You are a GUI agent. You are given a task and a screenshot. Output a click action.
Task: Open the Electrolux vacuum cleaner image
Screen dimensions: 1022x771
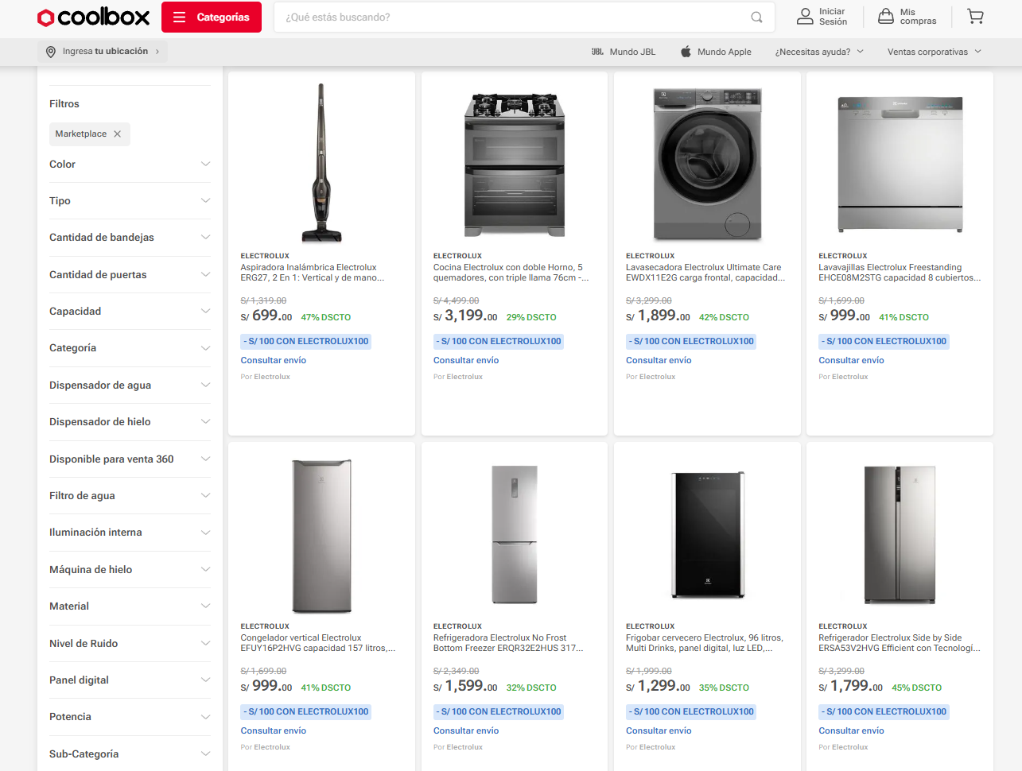[321, 162]
